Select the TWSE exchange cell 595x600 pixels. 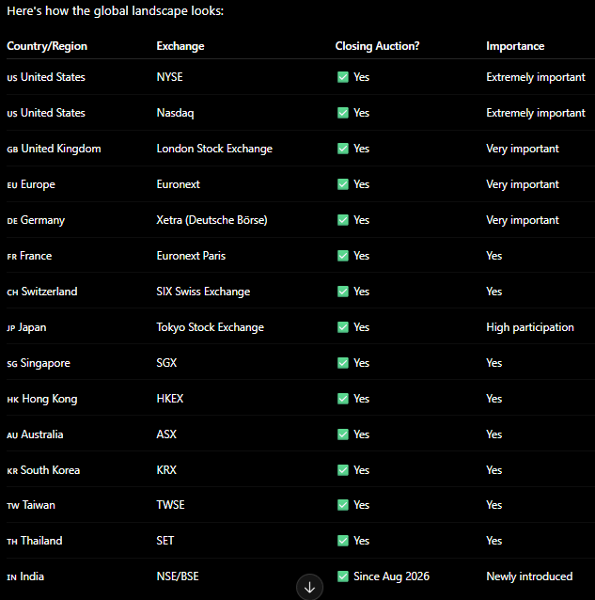tap(170, 505)
